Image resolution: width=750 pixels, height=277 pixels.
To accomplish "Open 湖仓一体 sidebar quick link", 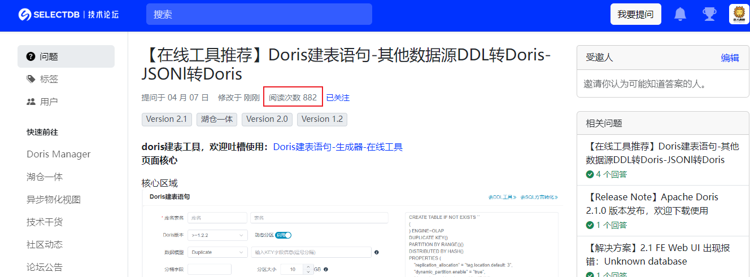I will point(45,177).
